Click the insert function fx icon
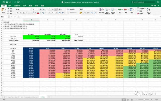This screenshot has width=161, height=101. point(18,17)
